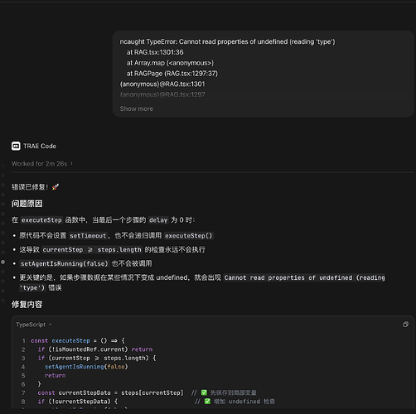Screen dimensions: 416x414
Task: Click the TRAE Code agent name
Action: pos(40,146)
